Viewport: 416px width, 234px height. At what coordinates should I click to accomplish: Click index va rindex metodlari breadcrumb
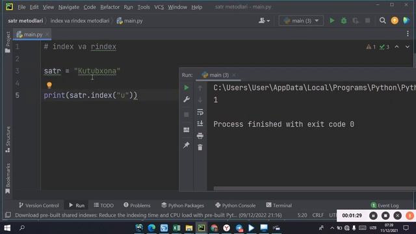coord(79,21)
